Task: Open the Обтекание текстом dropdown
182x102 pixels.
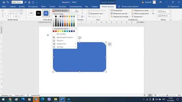Action: [x=119, y=14]
